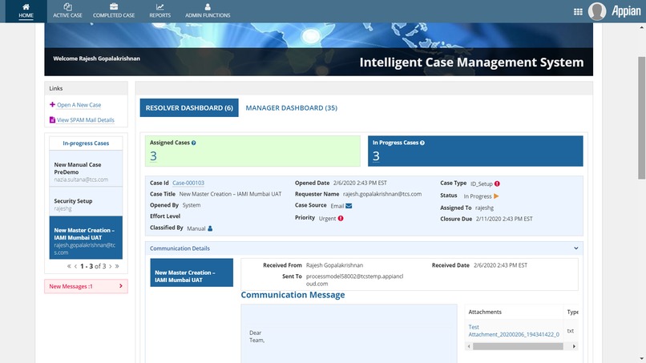Click the red alert icon beside ID_Setup
The height and width of the screenshot is (363, 646).
(x=497, y=184)
